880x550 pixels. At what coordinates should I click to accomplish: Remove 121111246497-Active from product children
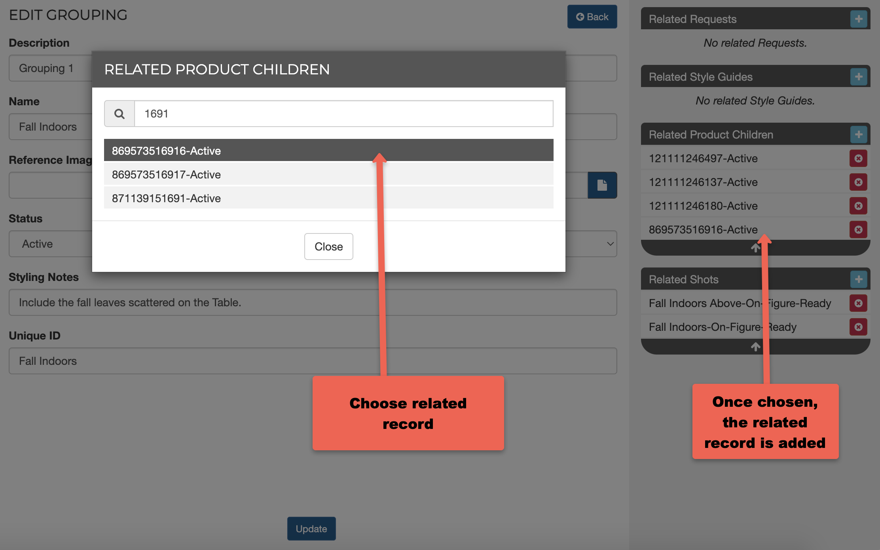858,158
